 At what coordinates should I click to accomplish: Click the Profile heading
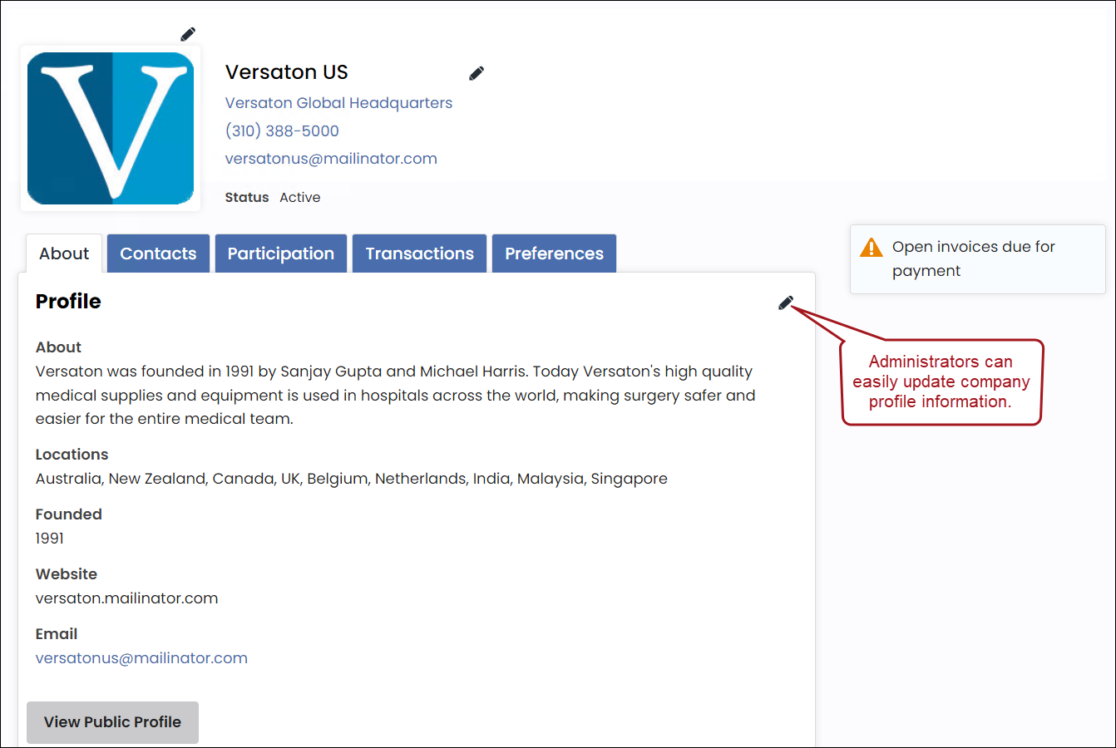[68, 302]
